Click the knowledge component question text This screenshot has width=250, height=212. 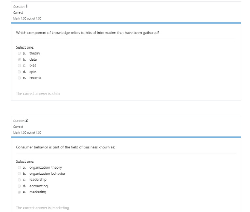click(x=87, y=33)
